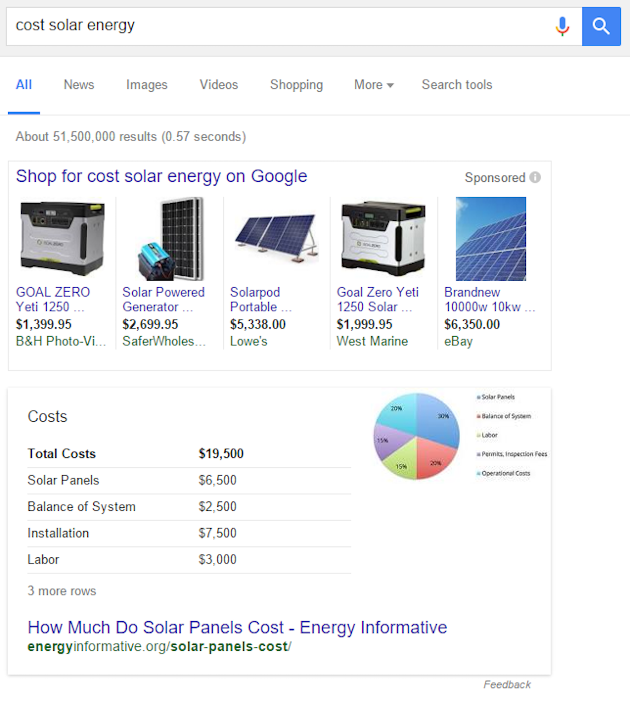This screenshot has width=630, height=704.
Task: Open the News results tab
Action: coord(78,85)
